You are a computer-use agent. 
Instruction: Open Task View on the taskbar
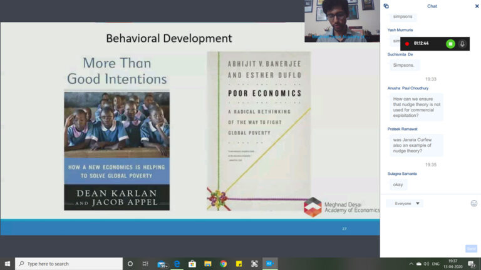click(145, 264)
